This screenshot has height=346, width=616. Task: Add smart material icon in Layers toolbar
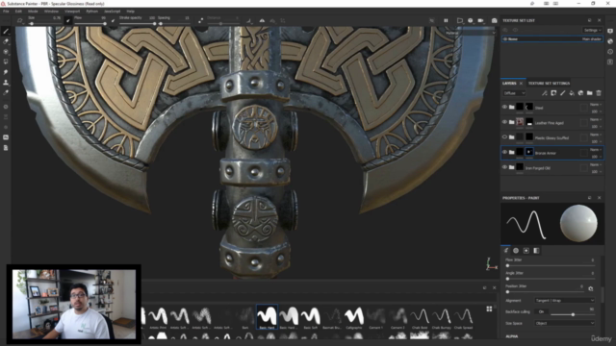click(x=580, y=93)
